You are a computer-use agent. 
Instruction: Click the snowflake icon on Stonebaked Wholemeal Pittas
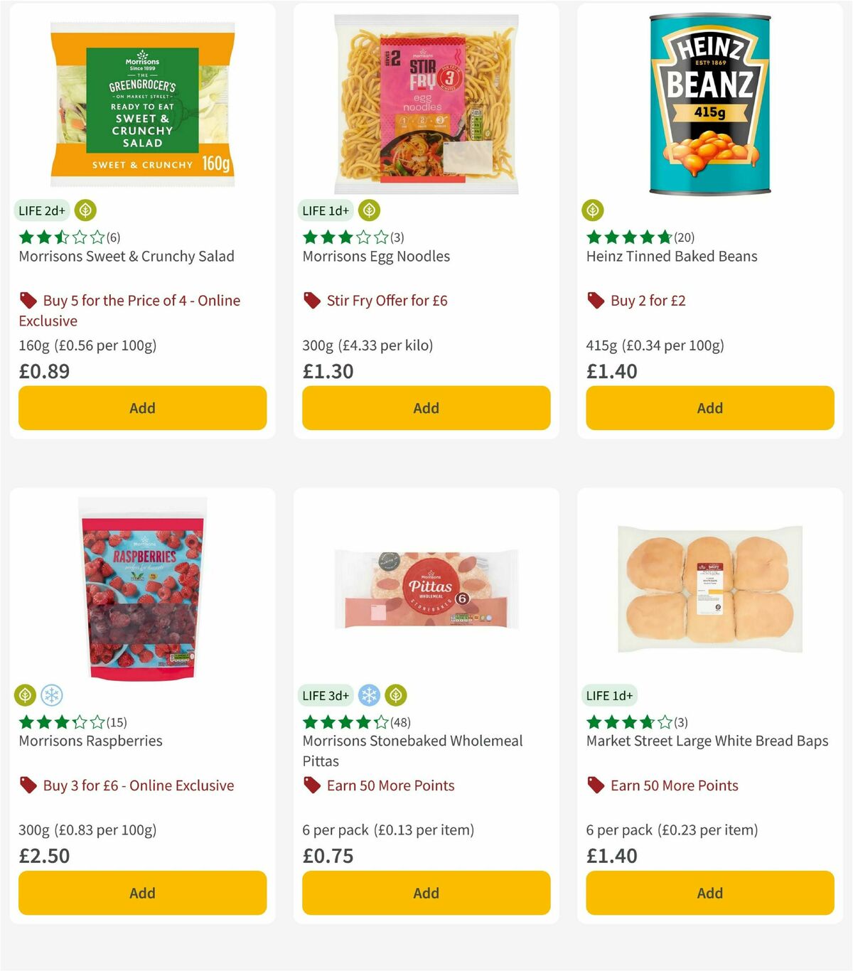click(368, 695)
